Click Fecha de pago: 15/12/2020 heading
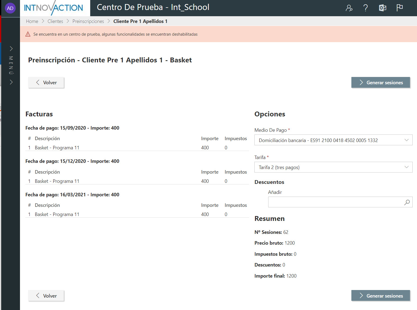417x310 pixels. pos(72,161)
